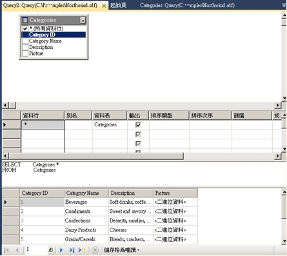The width and height of the screenshot is (287, 256).
Task: Toggle the output checkbox for Categories row
Action: [138, 125]
